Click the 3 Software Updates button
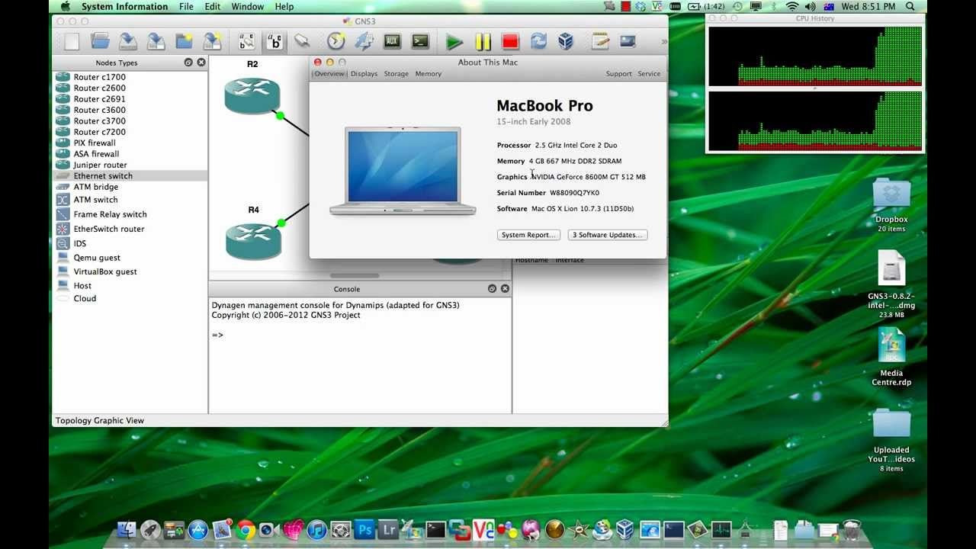Viewport: 976px width, 549px height. point(608,235)
